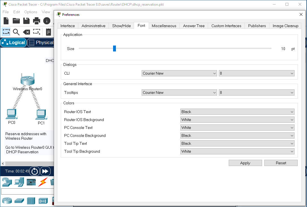This screenshot has width=307, height=207.
Task: Click the Time: 00:02:49 readout
Action: point(17,171)
